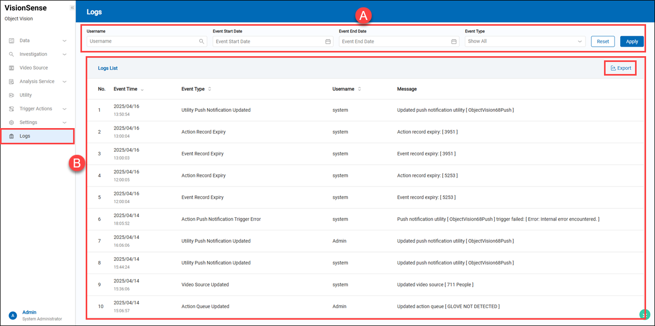Select the Logs sidebar item
The height and width of the screenshot is (326, 655).
(25, 136)
